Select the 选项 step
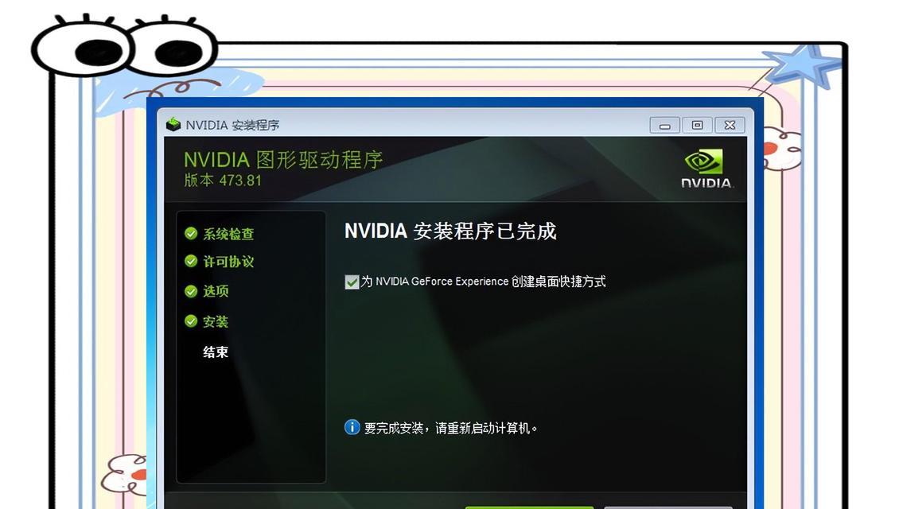Screen dimensions: 899x509 point(216,291)
